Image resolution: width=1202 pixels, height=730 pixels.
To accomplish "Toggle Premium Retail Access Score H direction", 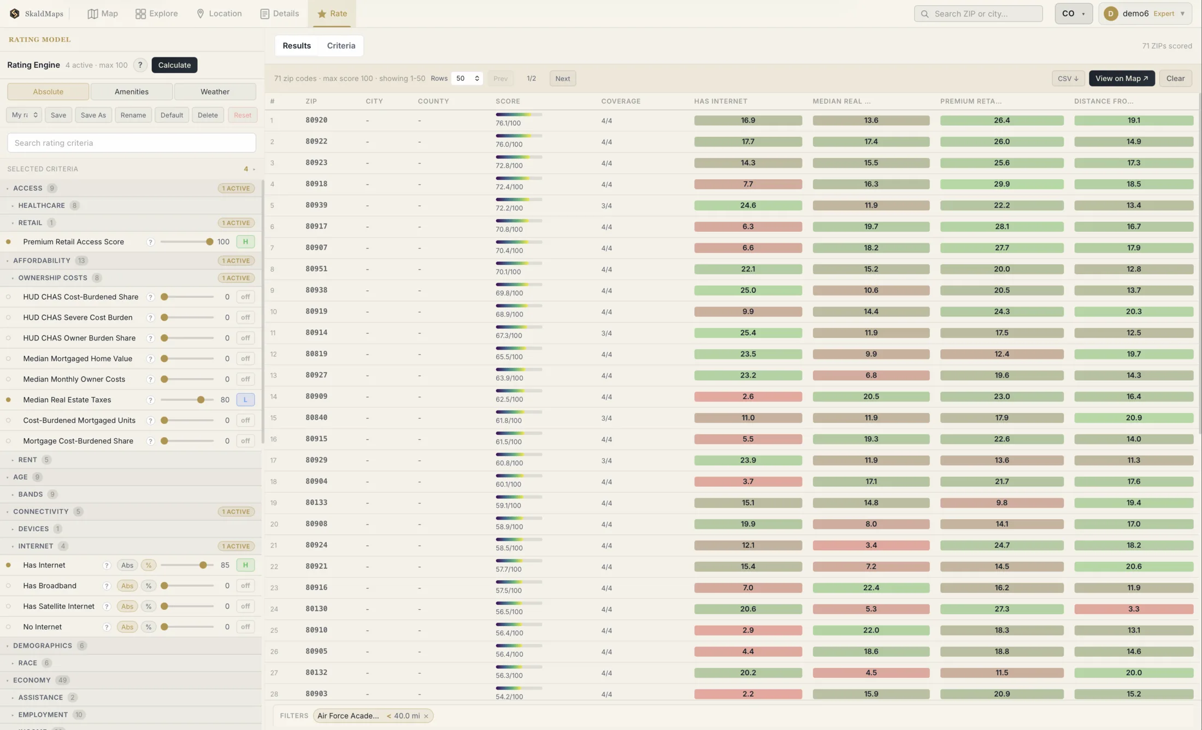I will (245, 242).
